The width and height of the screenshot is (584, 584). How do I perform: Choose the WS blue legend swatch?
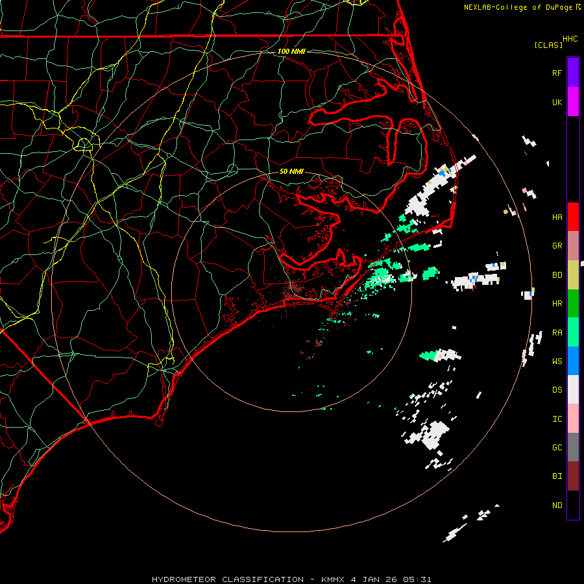coord(573,361)
